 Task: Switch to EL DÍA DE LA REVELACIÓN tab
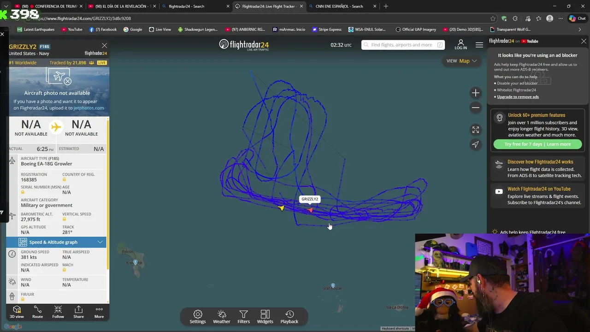(122, 6)
